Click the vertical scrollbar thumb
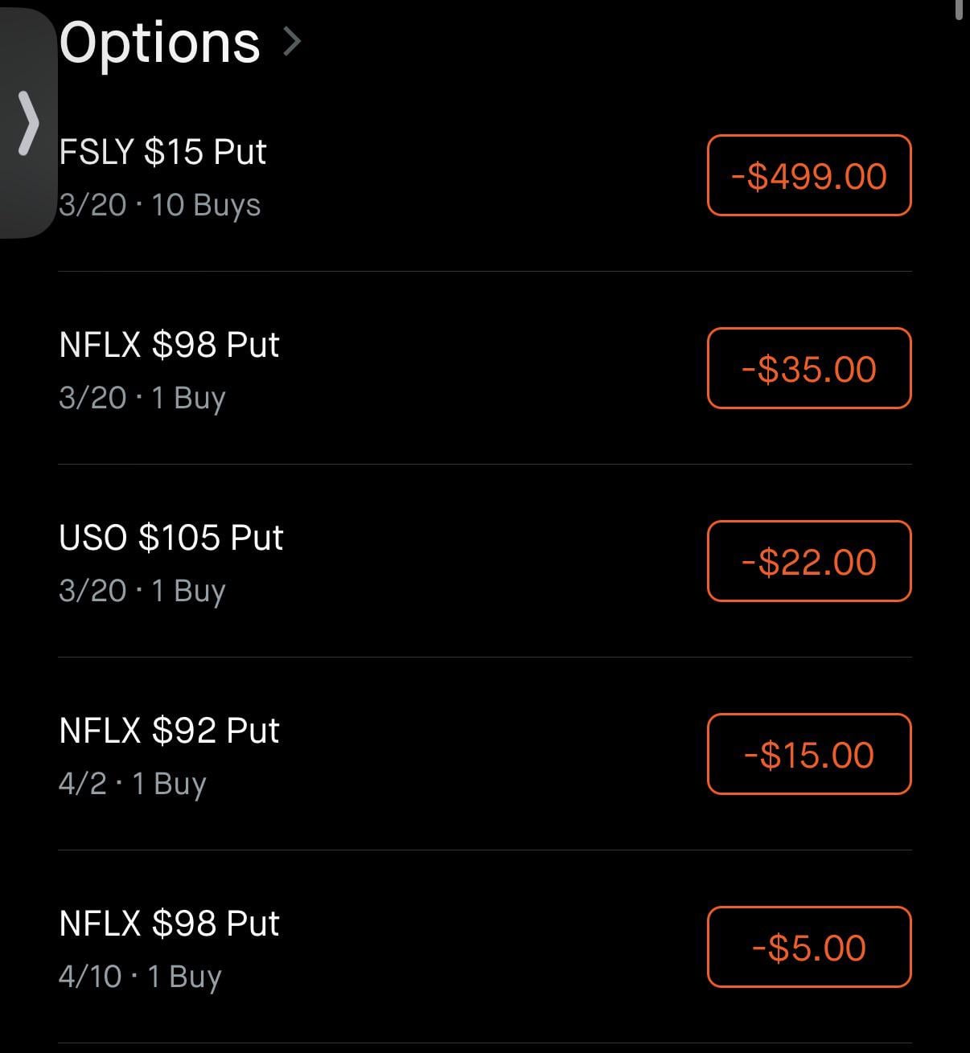The image size is (970, 1053). point(959,8)
